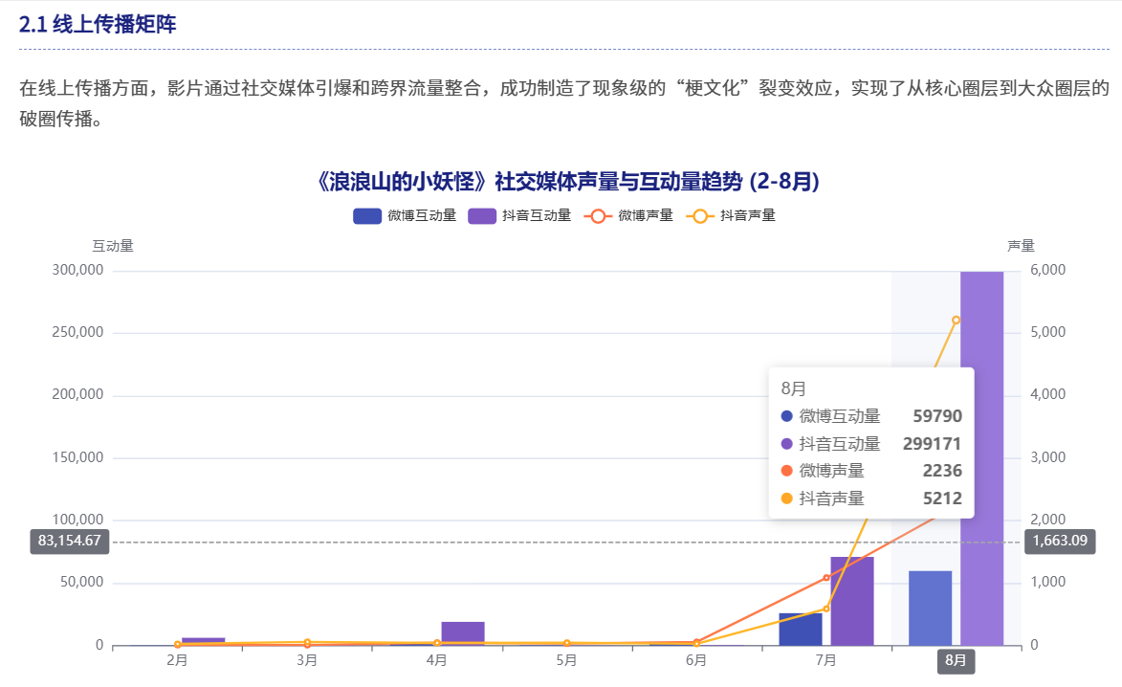
Task: Click the 7月 抖音互动量 purple bar
Action: [852, 601]
